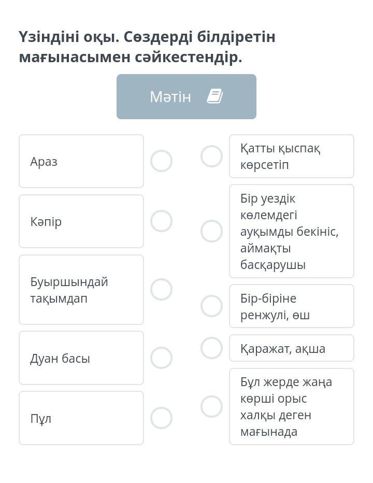Select the circle beside Бір-біріне ренжулі, өш
373x483 pixels.
pos(211,306)
